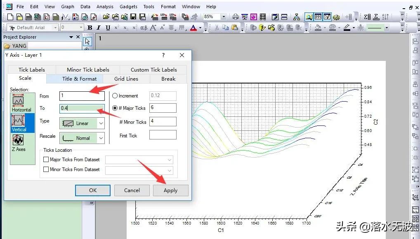Select the Increment radio button
Image resolution: width=420 pixels, height=239 pixels.
[115, 95]
